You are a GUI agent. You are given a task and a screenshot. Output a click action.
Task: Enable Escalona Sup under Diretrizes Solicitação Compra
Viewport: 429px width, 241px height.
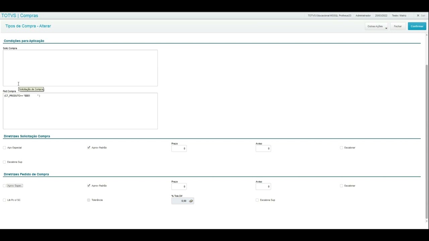click(x=4, y=162)
